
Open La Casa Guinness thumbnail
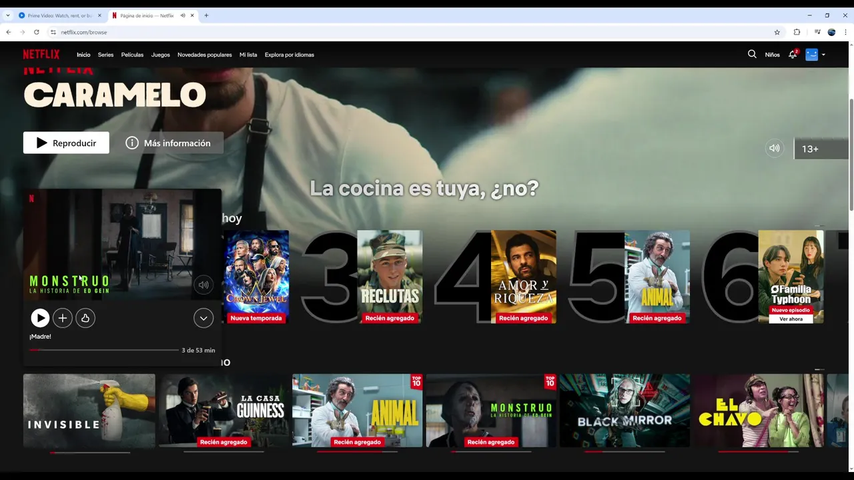click(x=224, y=410)
